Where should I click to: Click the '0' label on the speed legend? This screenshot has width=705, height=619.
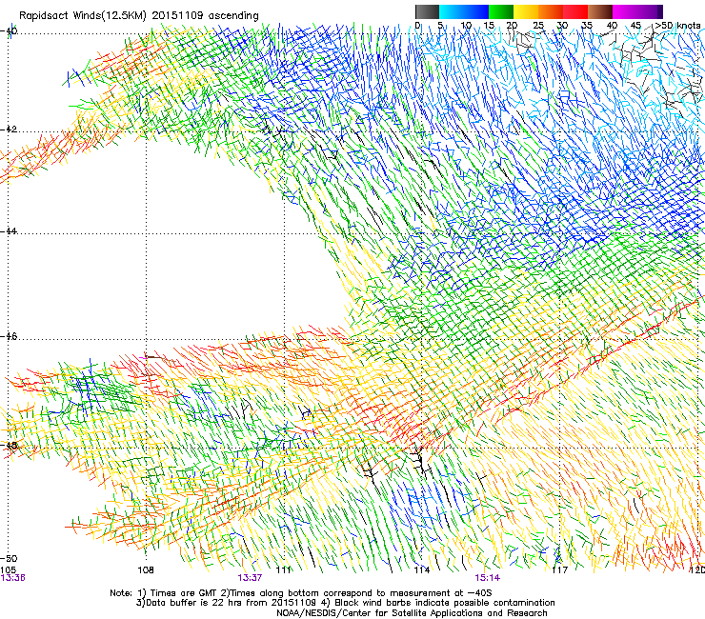point(417,26)
